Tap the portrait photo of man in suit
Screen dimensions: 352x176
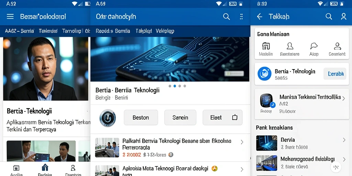click(46, 69)
